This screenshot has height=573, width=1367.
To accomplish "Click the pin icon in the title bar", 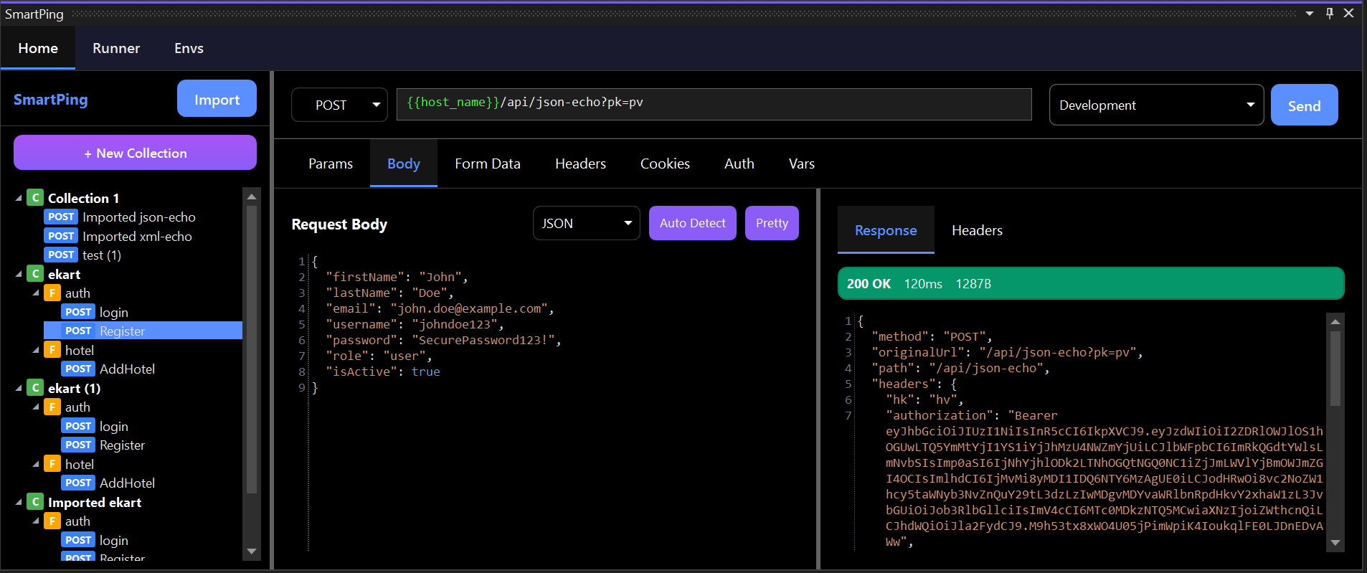I will click(x=1330, y=13).
